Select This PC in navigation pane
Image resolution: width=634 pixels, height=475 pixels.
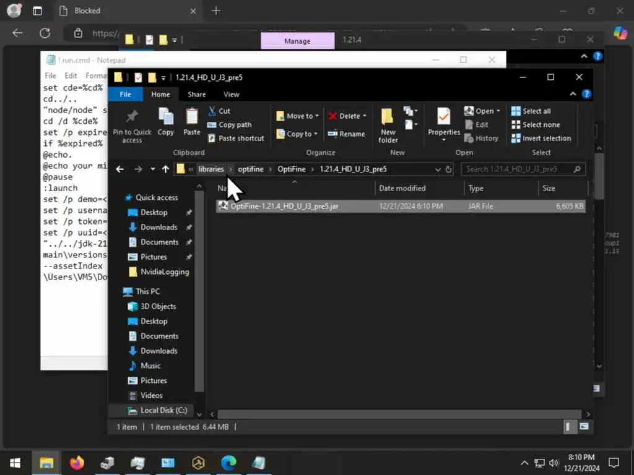click(142, 292)
